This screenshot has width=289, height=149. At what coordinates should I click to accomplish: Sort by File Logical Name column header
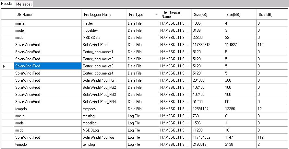click(x=104, y=15)
